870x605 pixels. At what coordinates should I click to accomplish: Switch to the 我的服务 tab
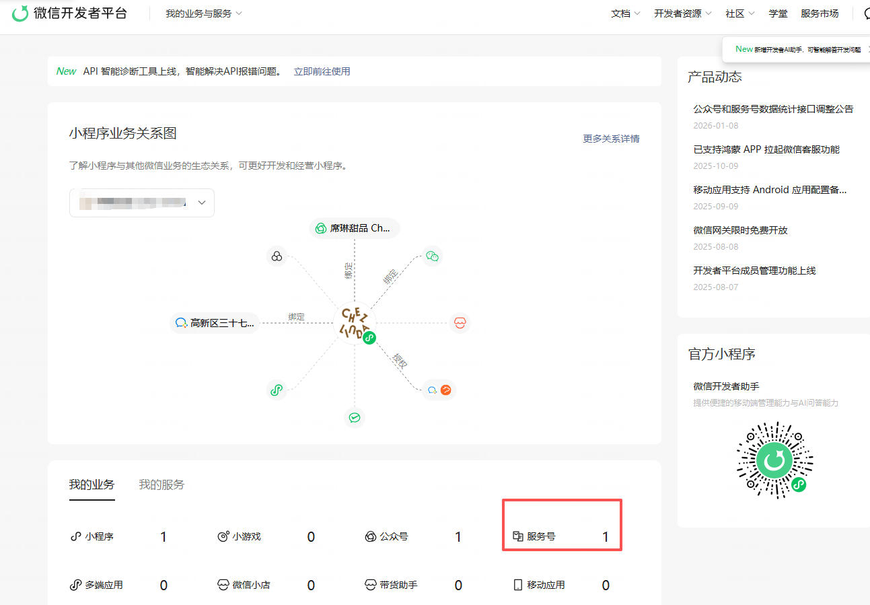161,485
